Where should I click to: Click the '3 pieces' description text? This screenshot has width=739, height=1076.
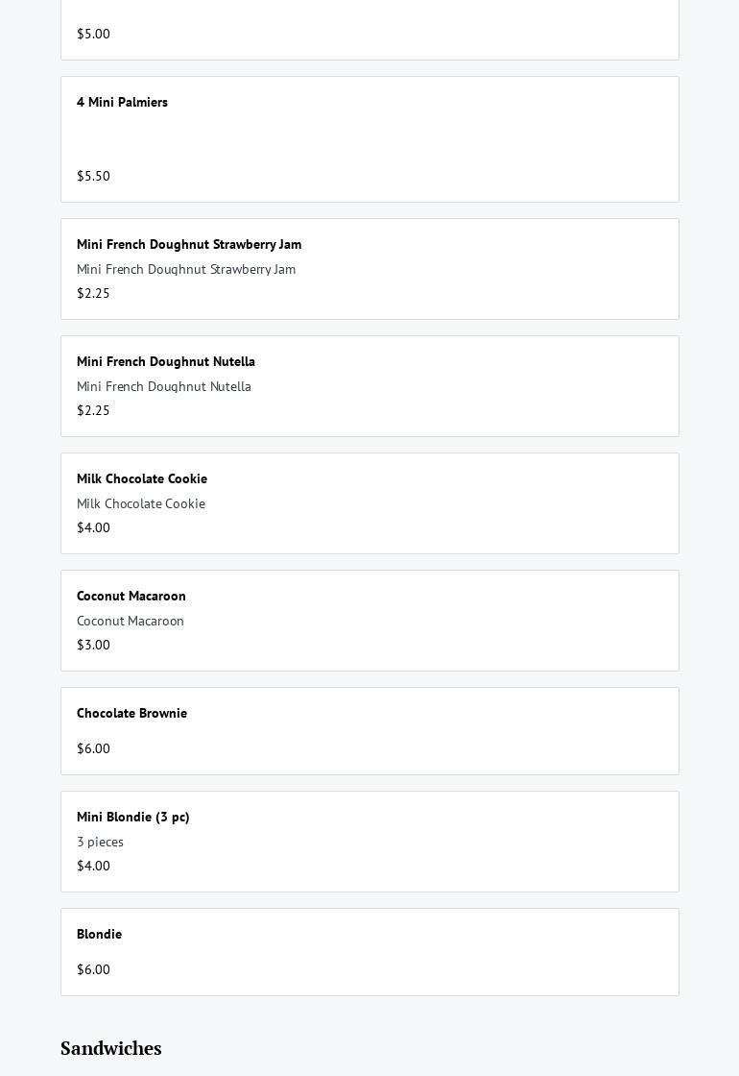[100, 842]
